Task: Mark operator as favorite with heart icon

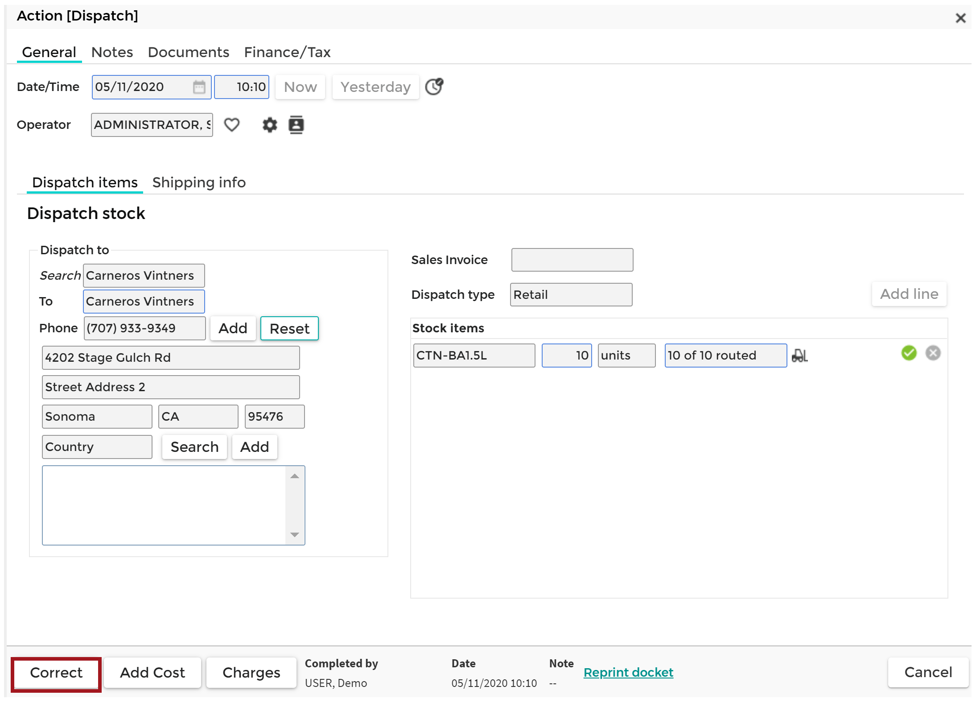Action: tap(232, 125)
